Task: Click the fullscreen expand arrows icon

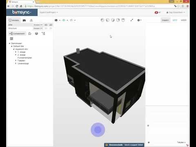Action: tap(131, 20)
